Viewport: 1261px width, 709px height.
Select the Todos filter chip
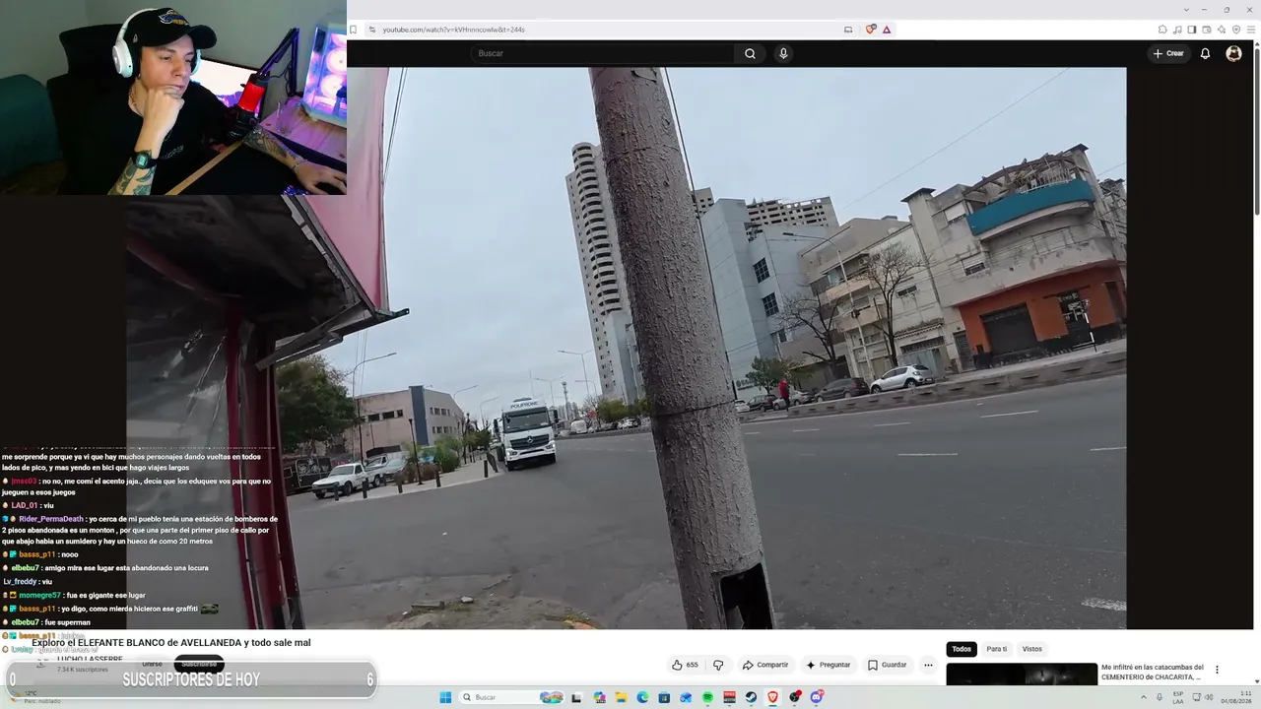[x=962, y=649]
